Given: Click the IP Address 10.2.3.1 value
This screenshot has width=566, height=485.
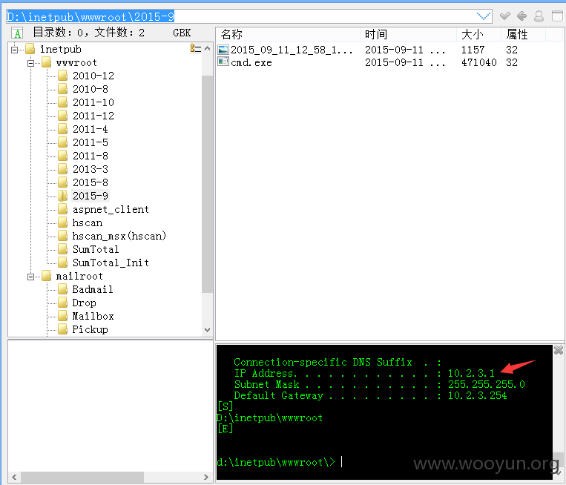Looking at the screenshot, I should click(x=471, y=374).
